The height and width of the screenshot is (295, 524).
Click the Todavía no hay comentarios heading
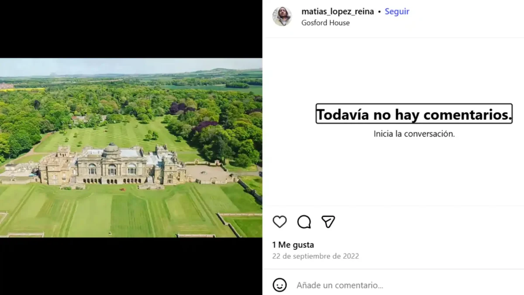coord(414,114)
